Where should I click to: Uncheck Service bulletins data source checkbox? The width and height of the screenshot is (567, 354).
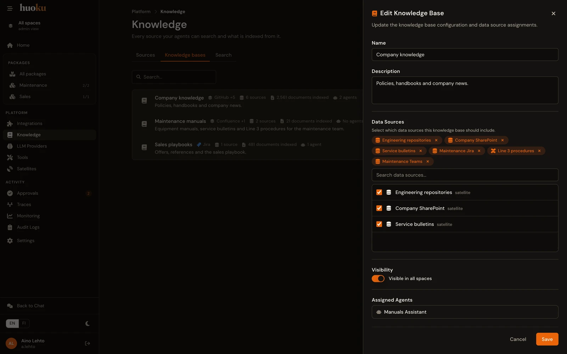pos(379,224)
